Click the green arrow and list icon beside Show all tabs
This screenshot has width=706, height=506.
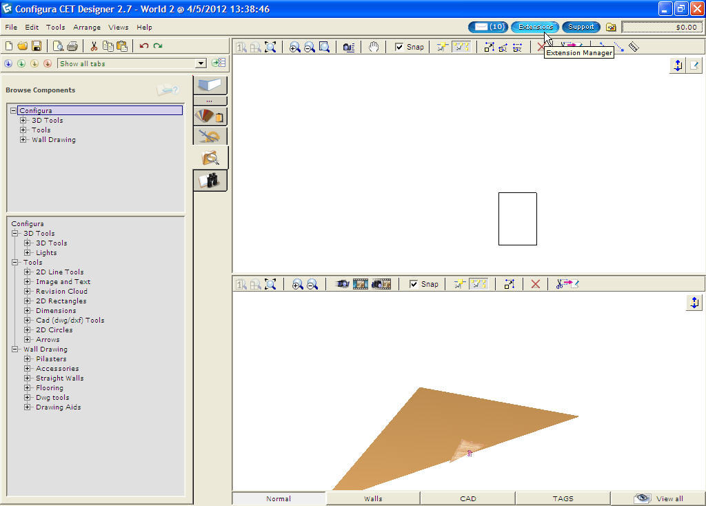219,63
